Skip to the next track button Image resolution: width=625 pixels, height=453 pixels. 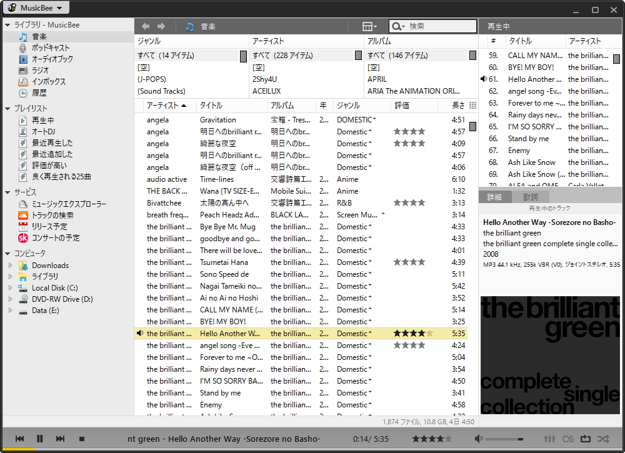[x=60, y=439]
